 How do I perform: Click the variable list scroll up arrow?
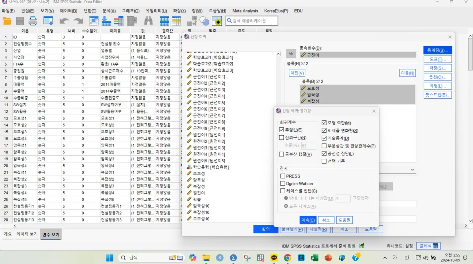coord(278,54)
